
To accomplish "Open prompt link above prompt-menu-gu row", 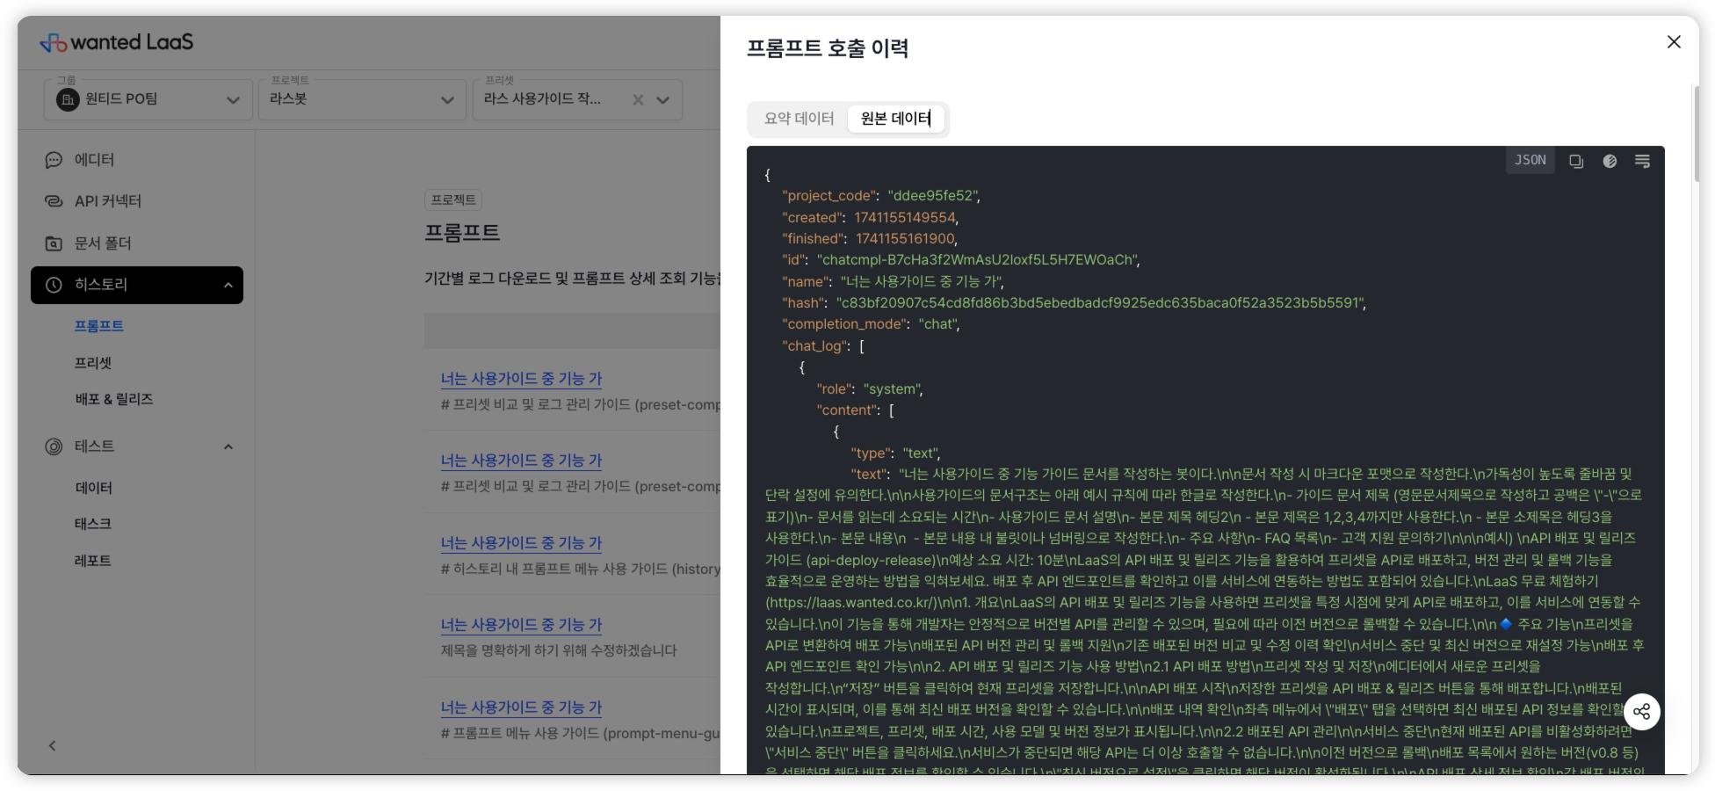I will (x=522, y=708).
